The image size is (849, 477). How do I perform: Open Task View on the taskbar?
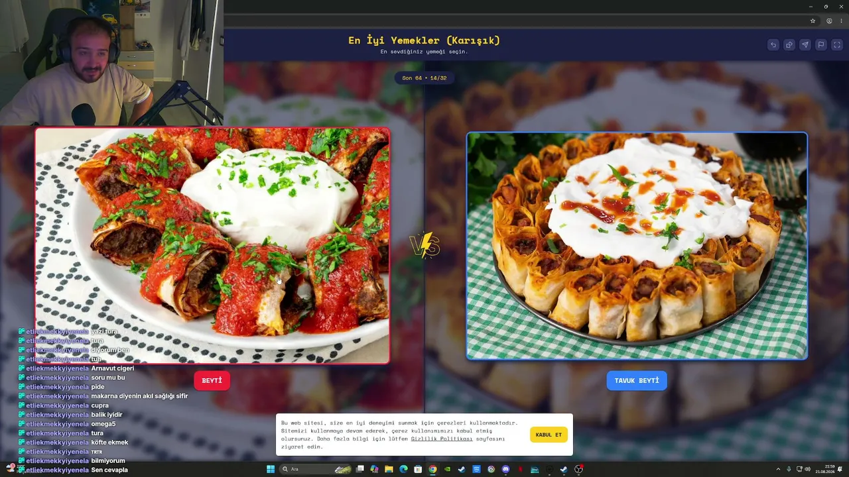pos(359,469)
